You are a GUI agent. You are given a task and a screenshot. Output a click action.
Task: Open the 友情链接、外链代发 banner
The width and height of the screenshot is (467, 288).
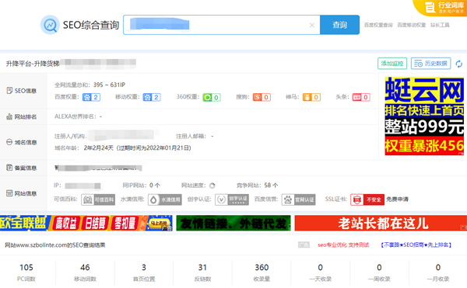click(x=233, y=223)
